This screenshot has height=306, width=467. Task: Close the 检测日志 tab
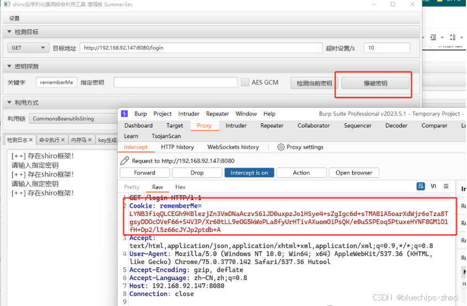[x=31, y=140]
